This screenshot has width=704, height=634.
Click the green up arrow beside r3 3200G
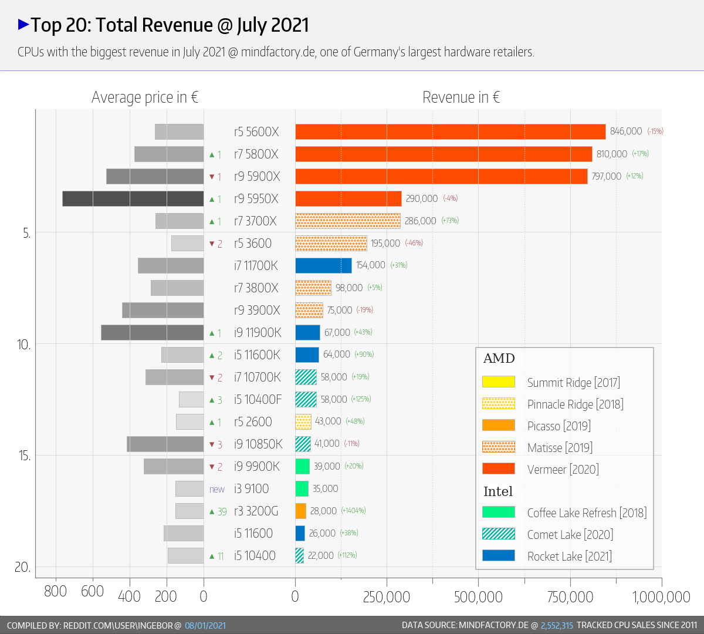tap(212, 511)
